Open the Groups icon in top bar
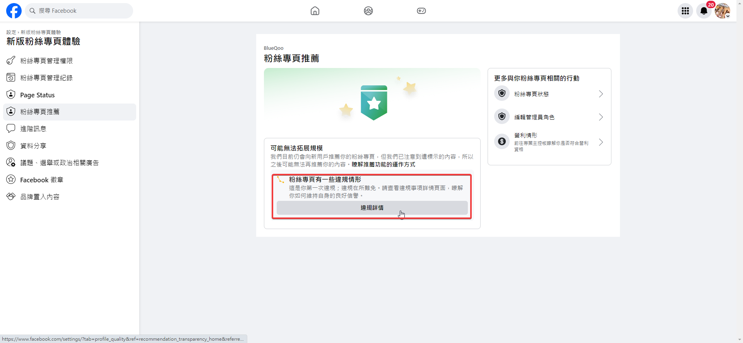Viewport: 743px width, 343px height. click(368, 11)
